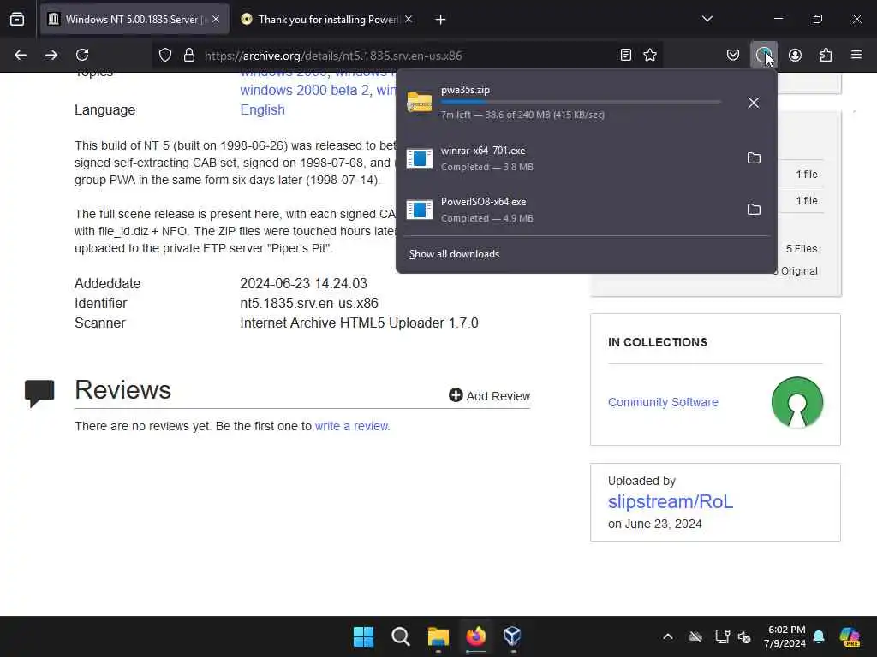
Task: Open Firefox account icon
Action: [x=795, y=55]
